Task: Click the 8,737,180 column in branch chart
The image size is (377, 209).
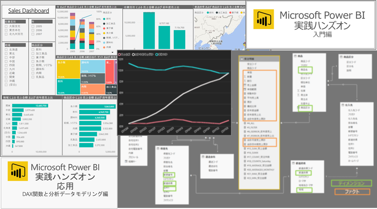Action: (x=164, y=37)
